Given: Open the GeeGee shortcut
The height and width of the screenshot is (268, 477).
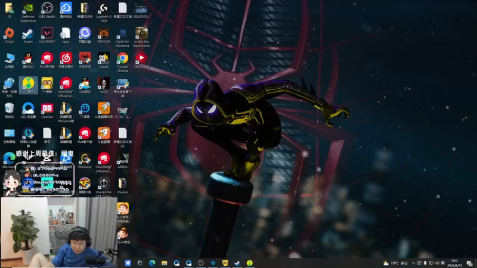Looking at the screenshot, I should (x=47, y=111).
